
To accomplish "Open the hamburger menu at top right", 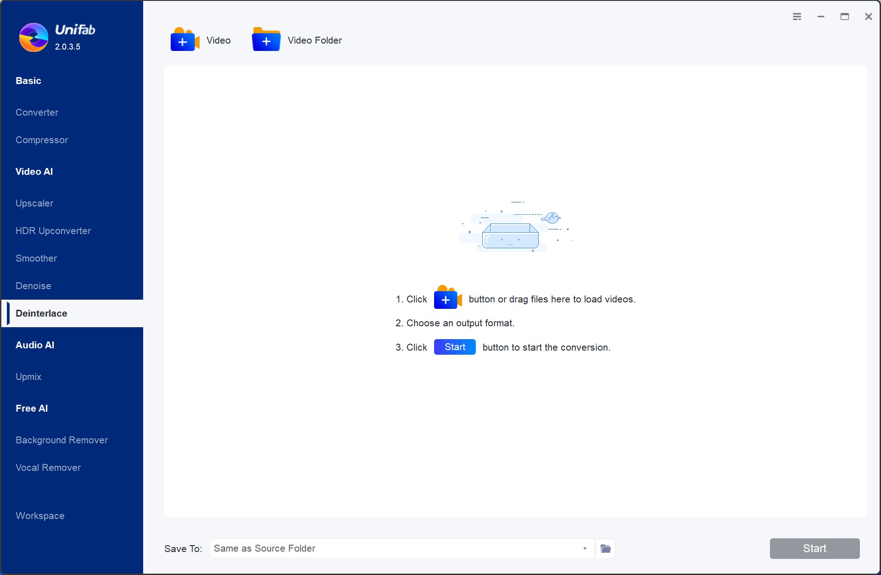I will tap(797, 16).
